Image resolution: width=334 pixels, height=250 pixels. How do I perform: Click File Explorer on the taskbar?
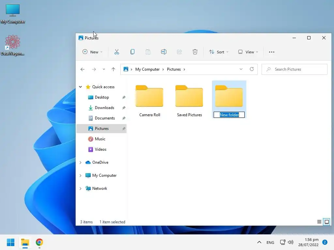[25, 242]
